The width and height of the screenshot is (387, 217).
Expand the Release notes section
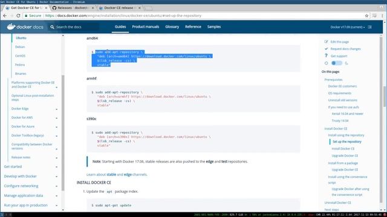(56, 158)
